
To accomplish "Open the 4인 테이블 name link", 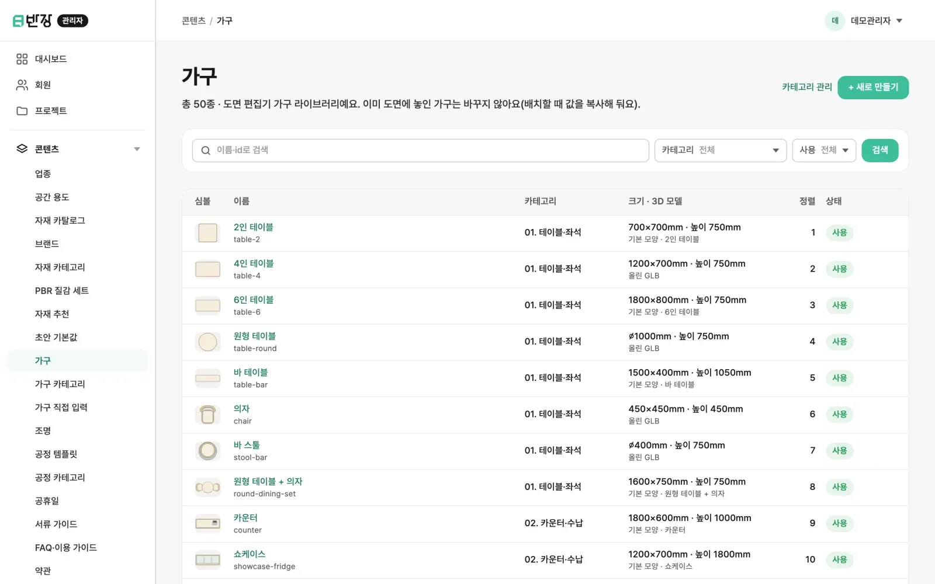I will coord(254,263).
